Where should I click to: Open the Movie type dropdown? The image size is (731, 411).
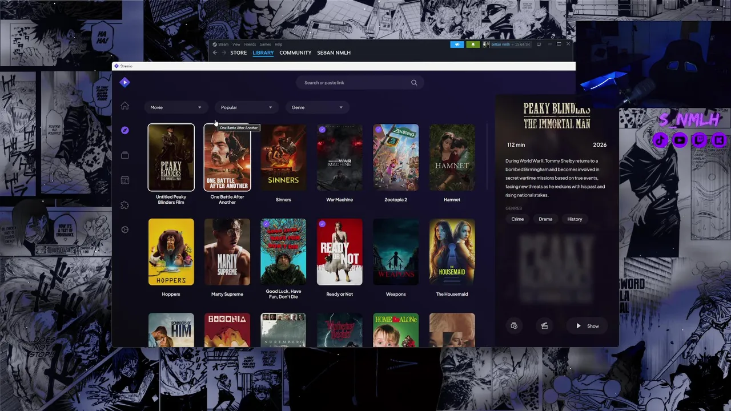tap(175, 107)
